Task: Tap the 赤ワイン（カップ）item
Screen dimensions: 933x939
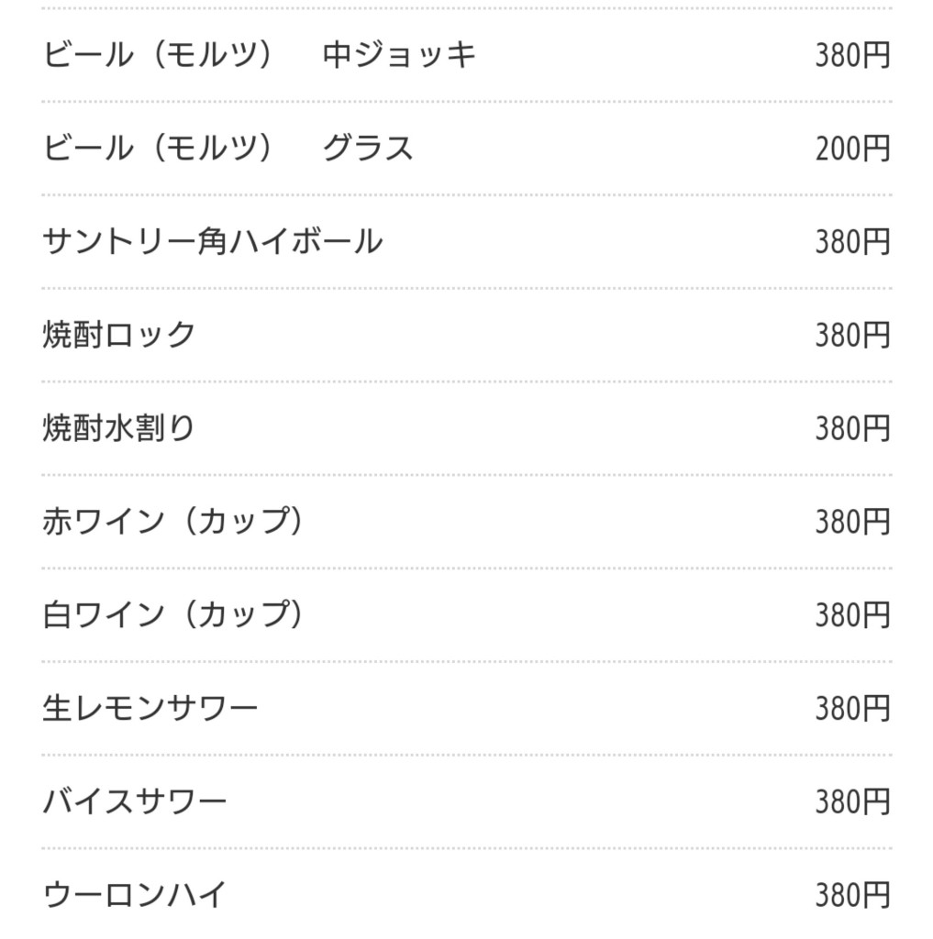Action: pos(173,522)
